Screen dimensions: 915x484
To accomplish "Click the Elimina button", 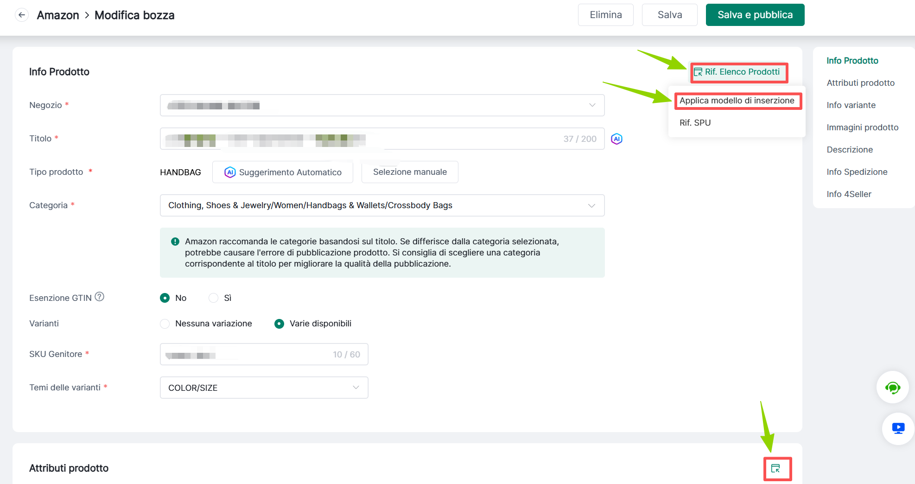I will click(x=605, y=15).
